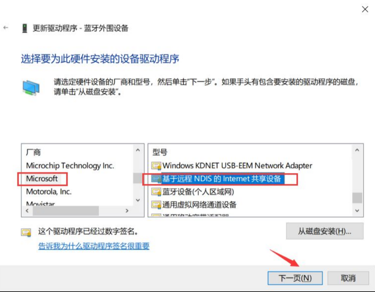Select Microchip Technology Inc. manufacturer

(x=70, y=166)
